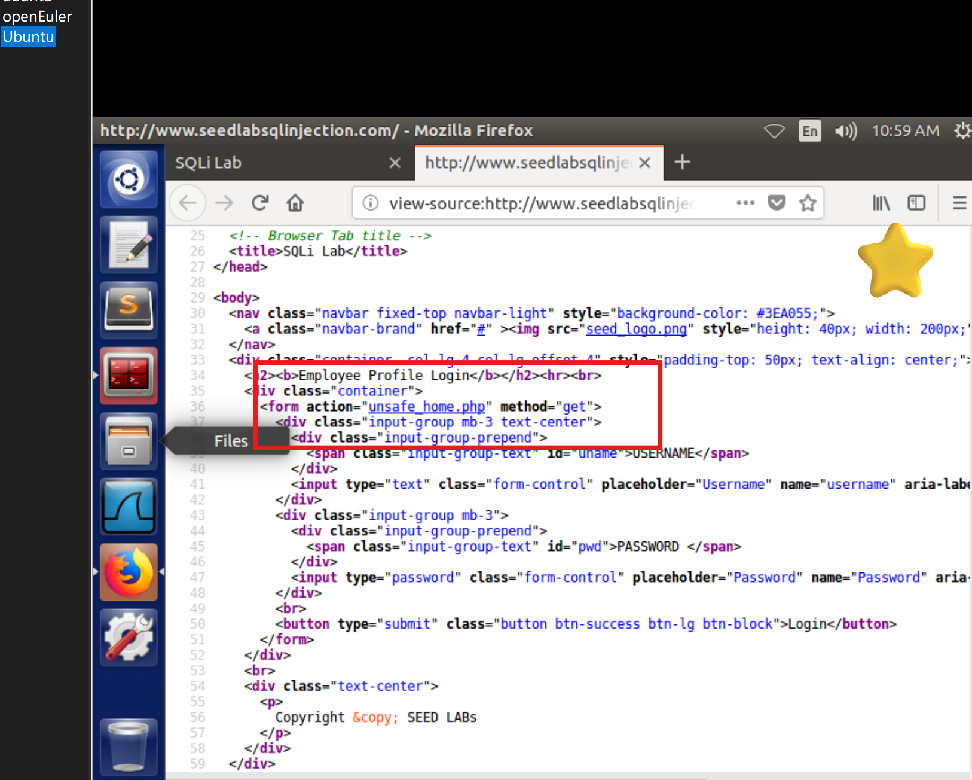The height and width of the screenshot is (780, 972).
Task: Click the closing head tag on line 27
Action: 240,267
